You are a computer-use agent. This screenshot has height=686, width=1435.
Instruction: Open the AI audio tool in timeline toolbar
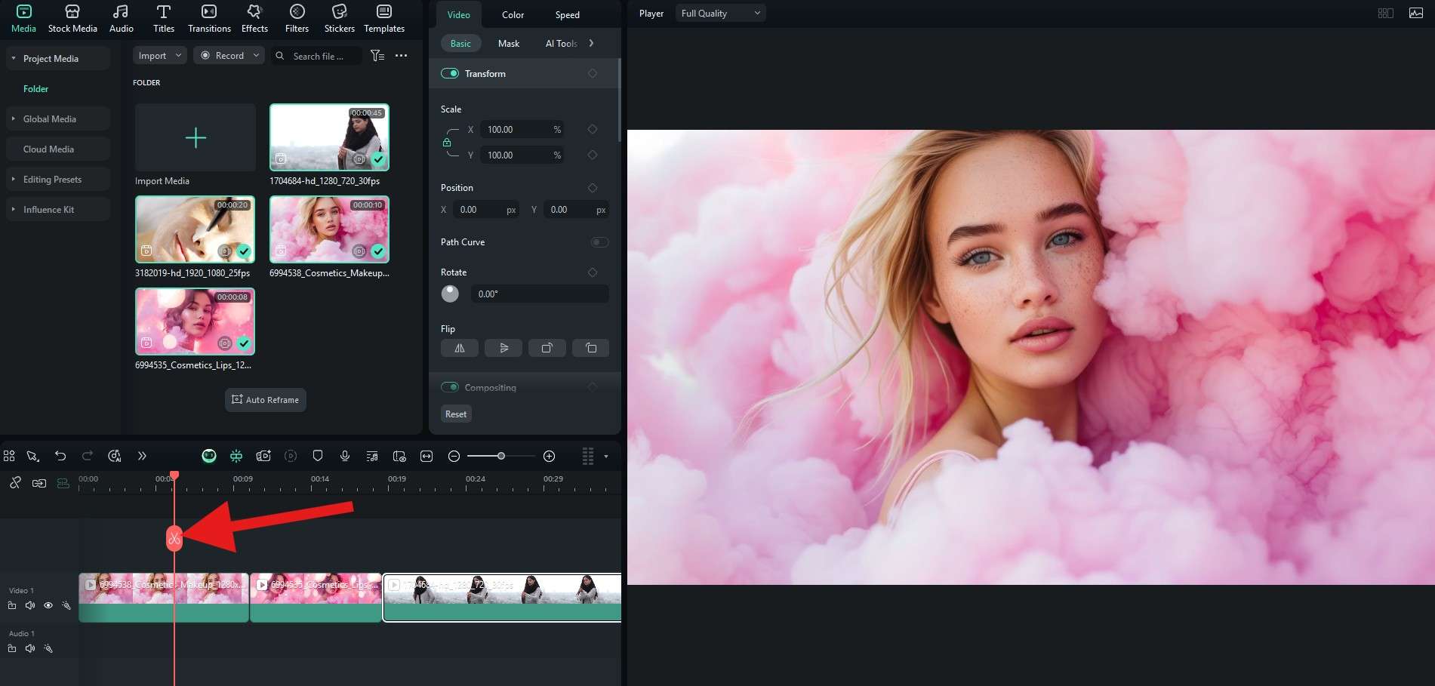[x=115, y=456]
